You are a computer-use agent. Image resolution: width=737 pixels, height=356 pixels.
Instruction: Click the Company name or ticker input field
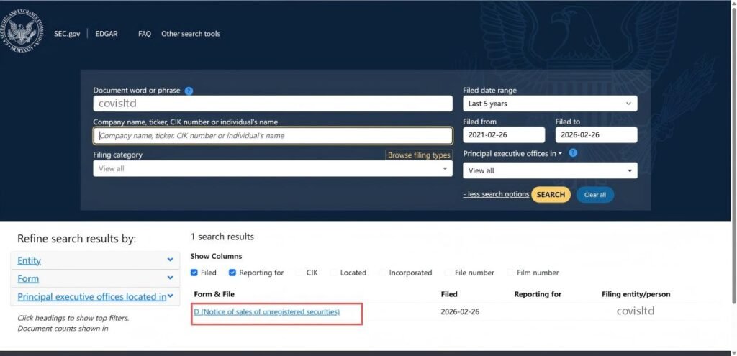(x=272, y=136)
